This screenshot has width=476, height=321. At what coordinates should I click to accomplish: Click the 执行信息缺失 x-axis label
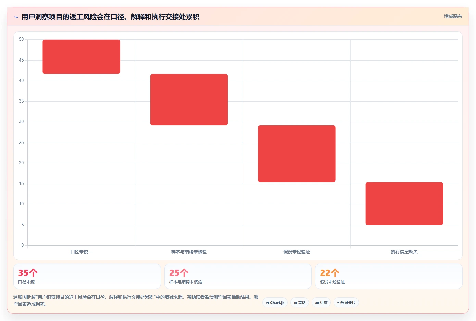pos(404,252)
